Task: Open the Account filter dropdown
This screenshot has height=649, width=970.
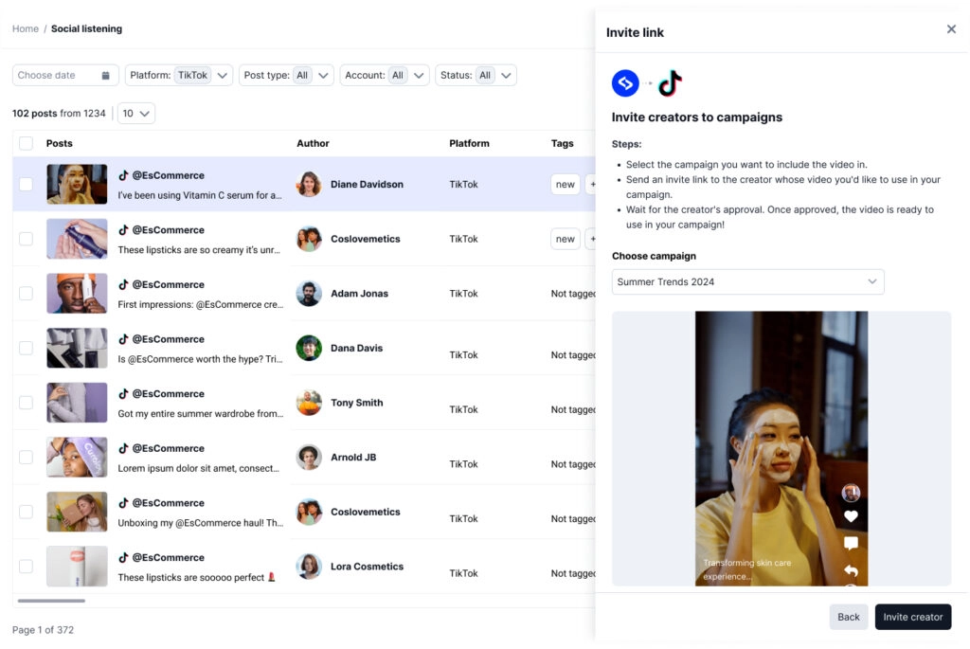Action: coord(385,76)
